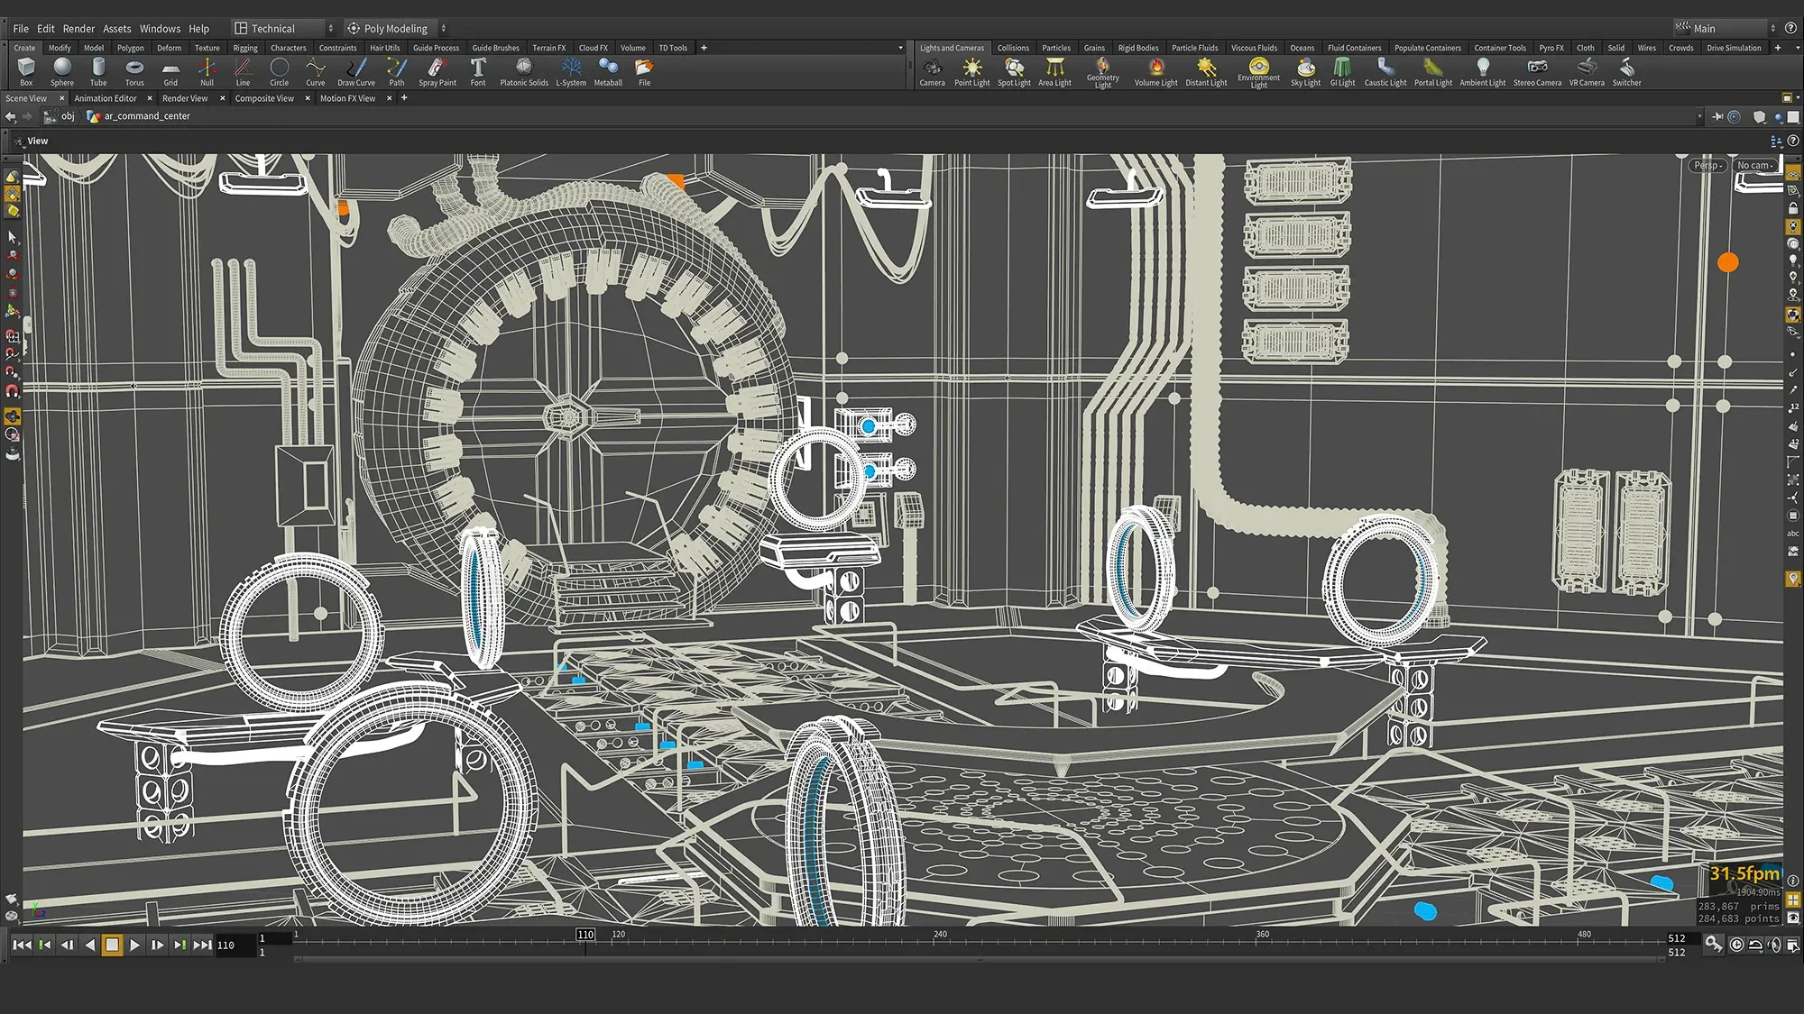Click timeline at frame 240
The width and height of the screenshot is (1804, 1014).
coord(940,936)
